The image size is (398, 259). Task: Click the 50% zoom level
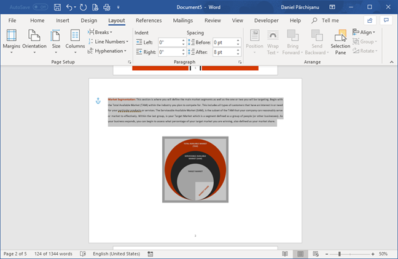coord(383,253)
